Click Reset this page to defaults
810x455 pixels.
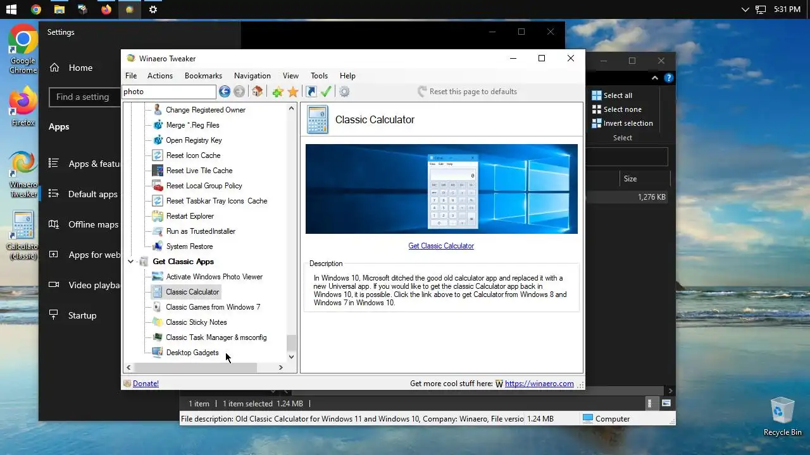click(x=467, y=92)
